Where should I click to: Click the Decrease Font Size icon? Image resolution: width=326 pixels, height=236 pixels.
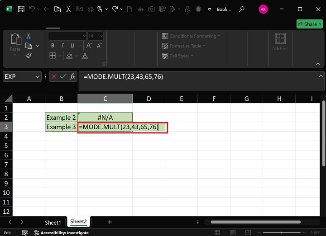click(x=99, y=46)
